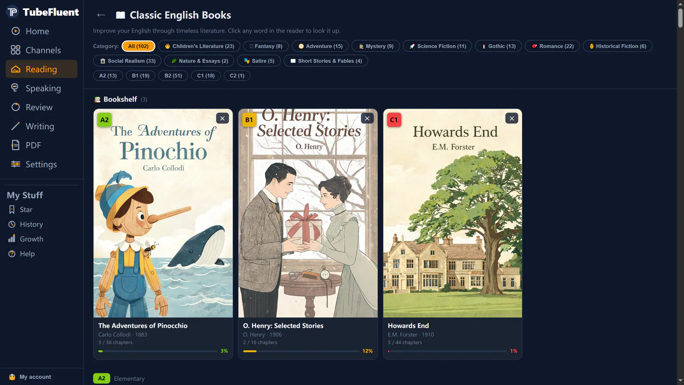Screen dimensions: 684x385
Task: Filter by Science Fiction (11)
Action: click(437, 46)
